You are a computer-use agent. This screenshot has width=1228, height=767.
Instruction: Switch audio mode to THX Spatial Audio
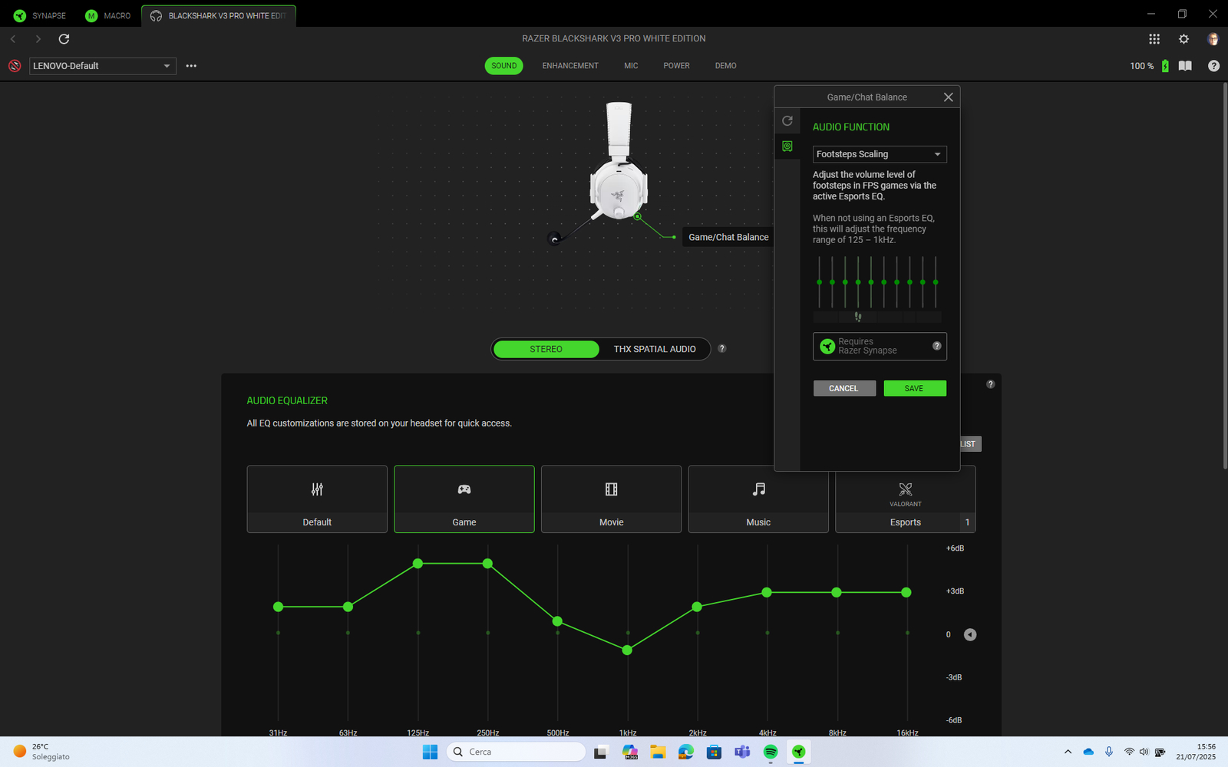655,349
